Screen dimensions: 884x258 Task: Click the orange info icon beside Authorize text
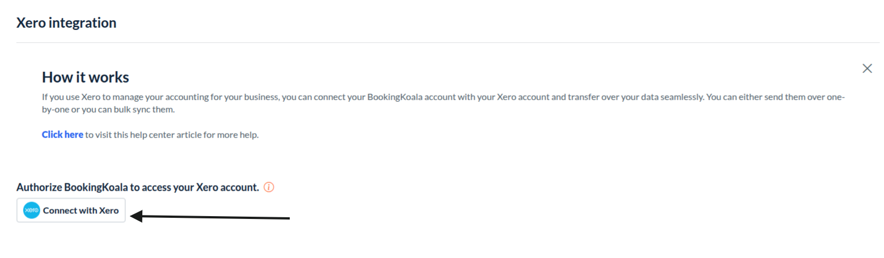(x=269, y=187)
